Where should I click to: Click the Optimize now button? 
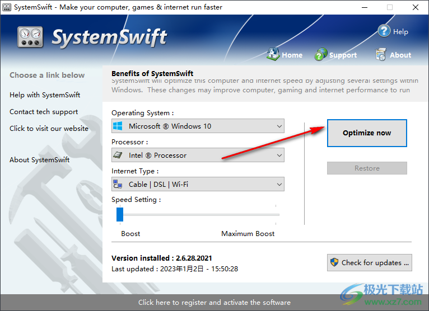pyautogui.click(x=367, y=133)
